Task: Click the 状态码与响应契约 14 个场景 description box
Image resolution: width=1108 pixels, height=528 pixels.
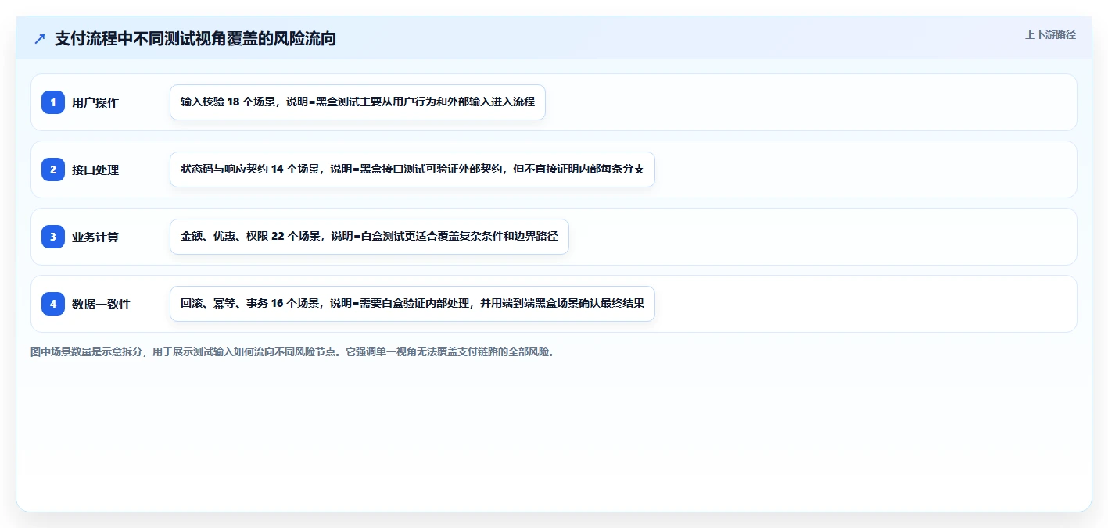Action: point(412,169)
